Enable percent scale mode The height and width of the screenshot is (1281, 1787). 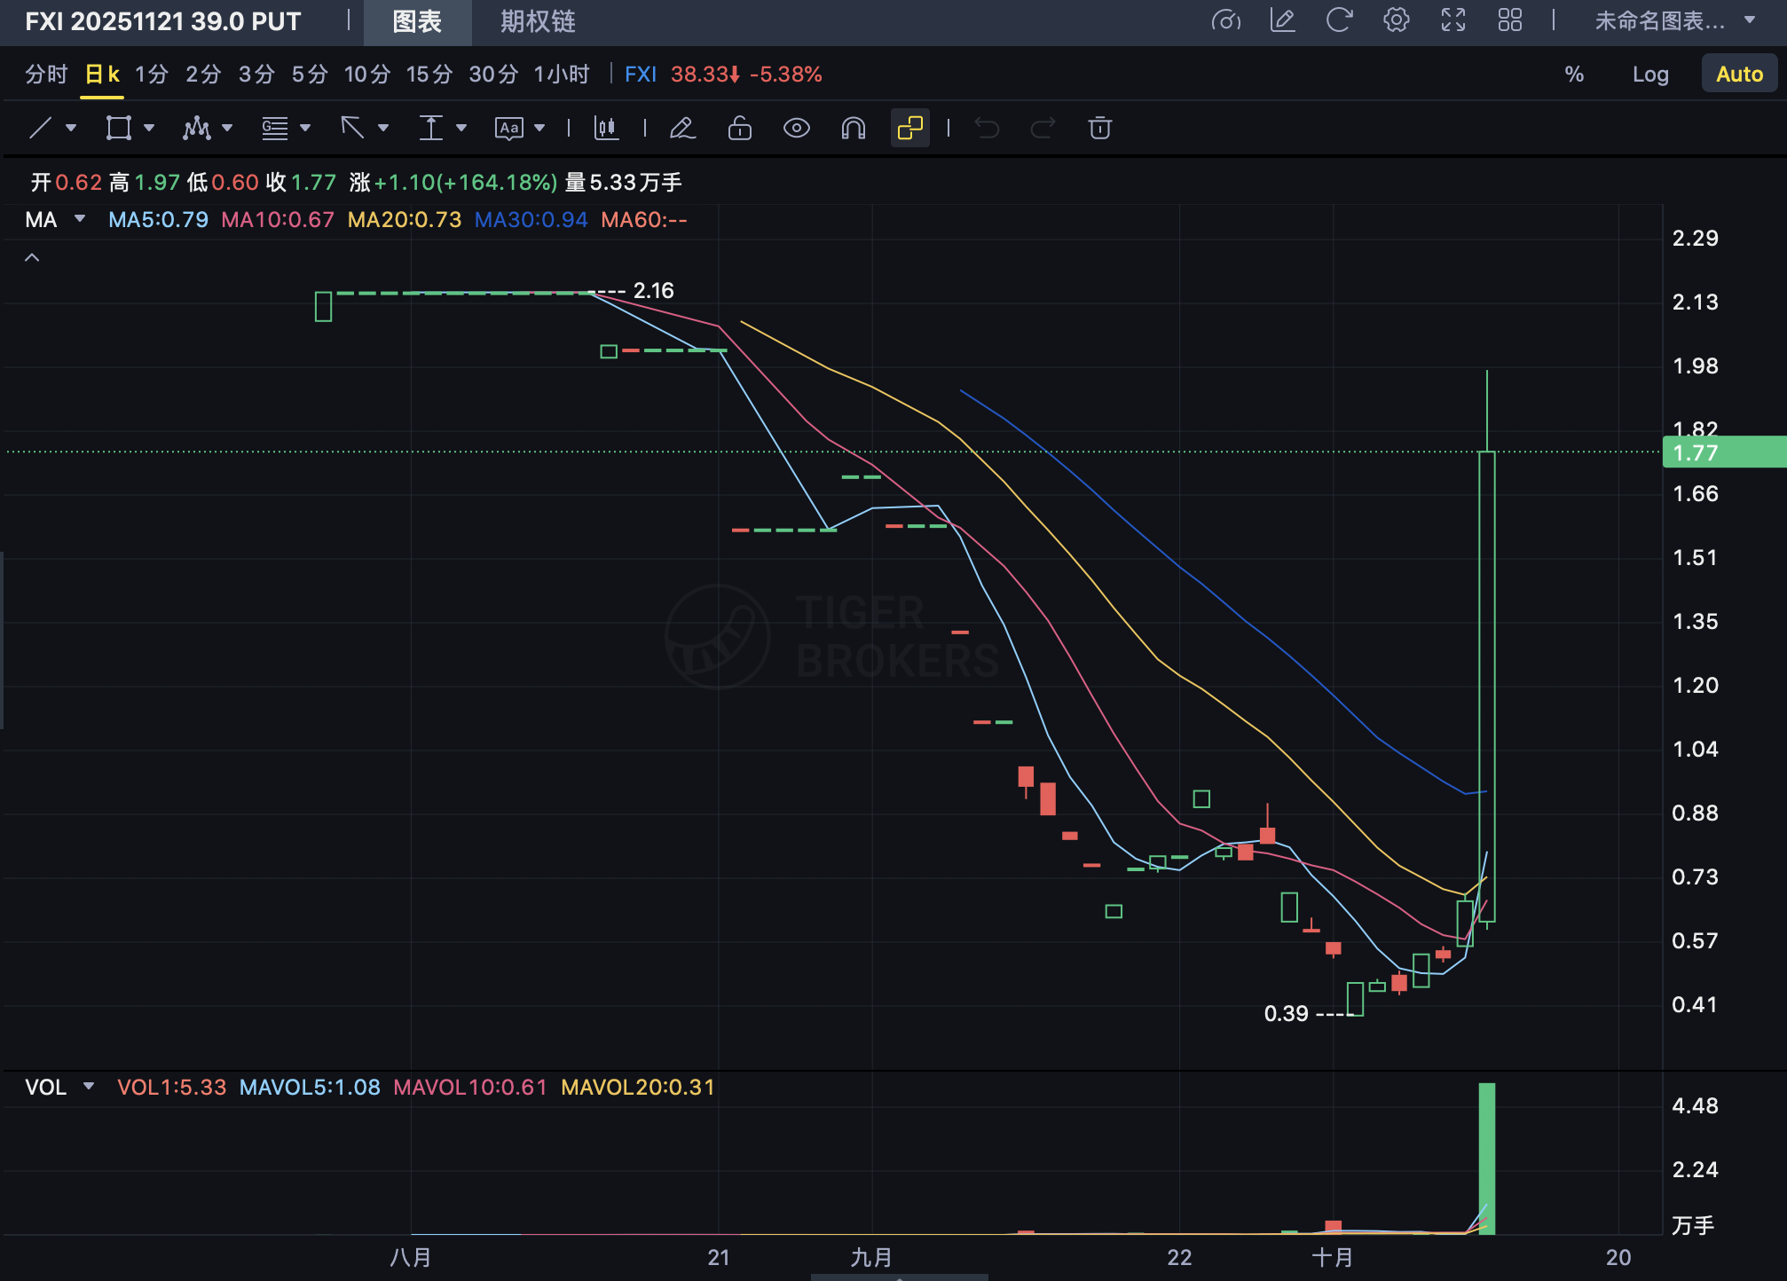point(1574,75)
